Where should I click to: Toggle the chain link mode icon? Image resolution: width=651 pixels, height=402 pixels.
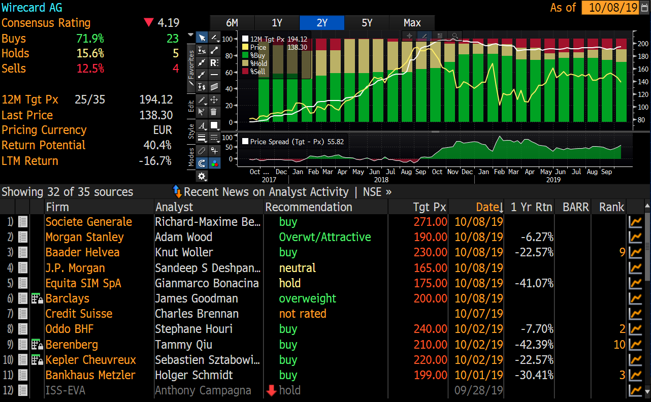[x=202, y=151]
